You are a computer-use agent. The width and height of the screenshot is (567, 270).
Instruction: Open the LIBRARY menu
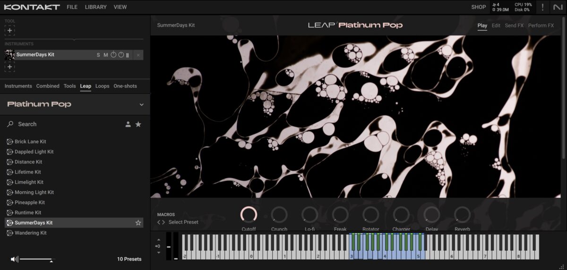coord(96,7)
